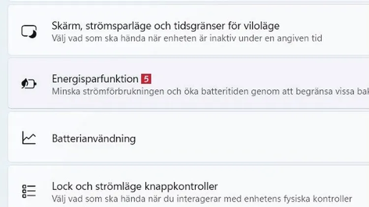Image resolution: width=369 pixels, height=207 pixels.
Task: Click blank area right of the knappkontroller title
Action: pyautogui.click(x=295, y=186)
